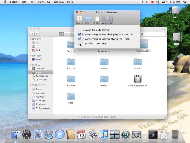190x143 pixels.
Task: Search for files from Today
Action: point(41,89)
